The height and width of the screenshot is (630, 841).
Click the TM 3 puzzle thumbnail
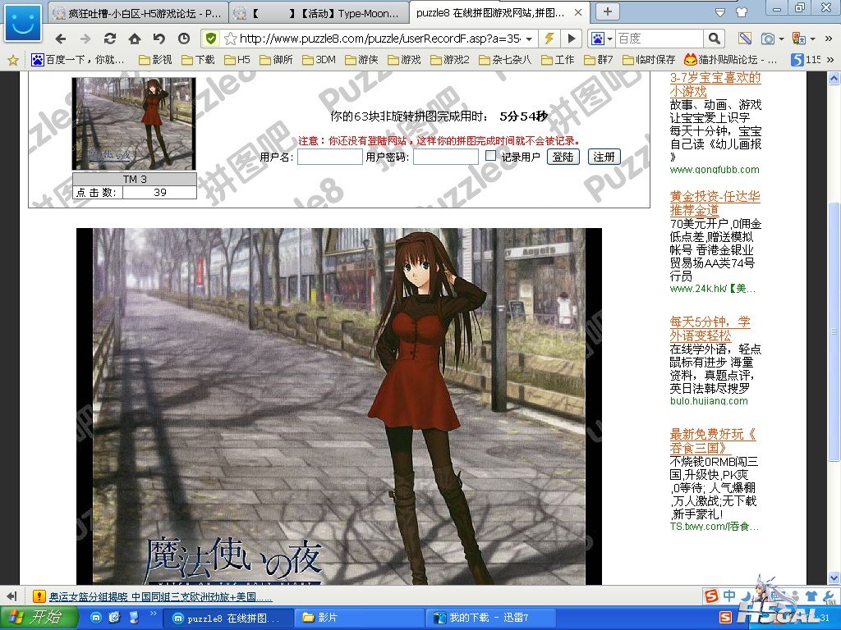point(134,124)
